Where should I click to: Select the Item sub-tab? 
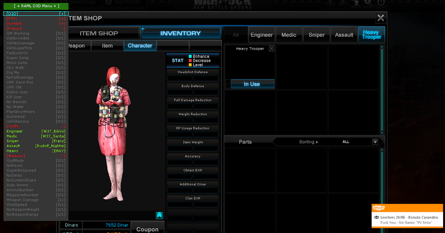[107, 45]
